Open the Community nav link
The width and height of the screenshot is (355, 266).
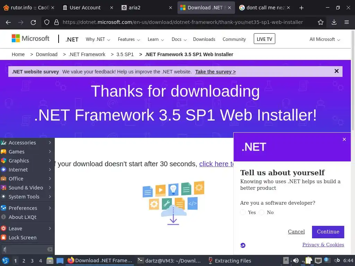[x=234, y=39]
